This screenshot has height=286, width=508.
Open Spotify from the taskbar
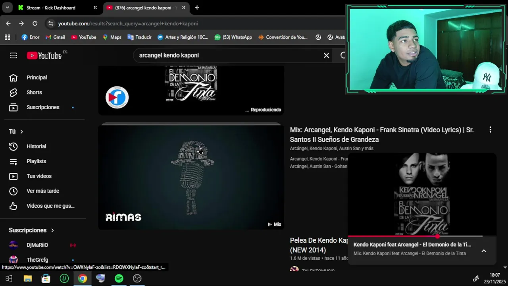click(x=119, y=278)
